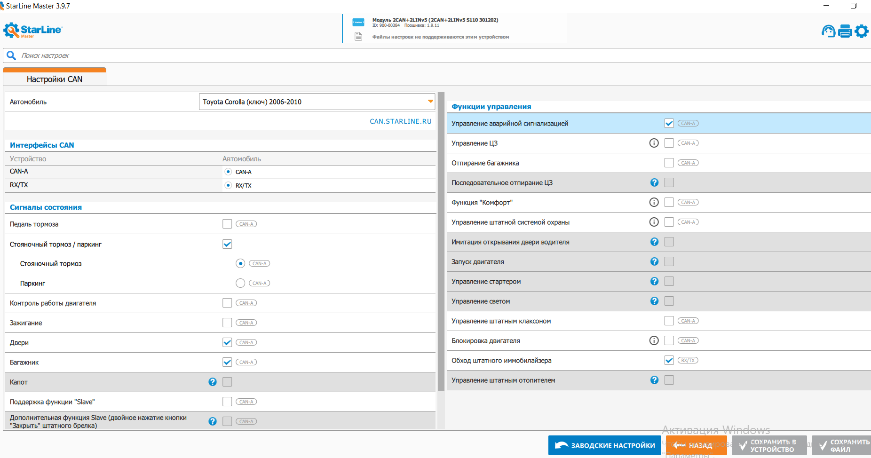Click CAN-A badge next to Двери
Screen dimensions: 871x458
click(246, 342)
